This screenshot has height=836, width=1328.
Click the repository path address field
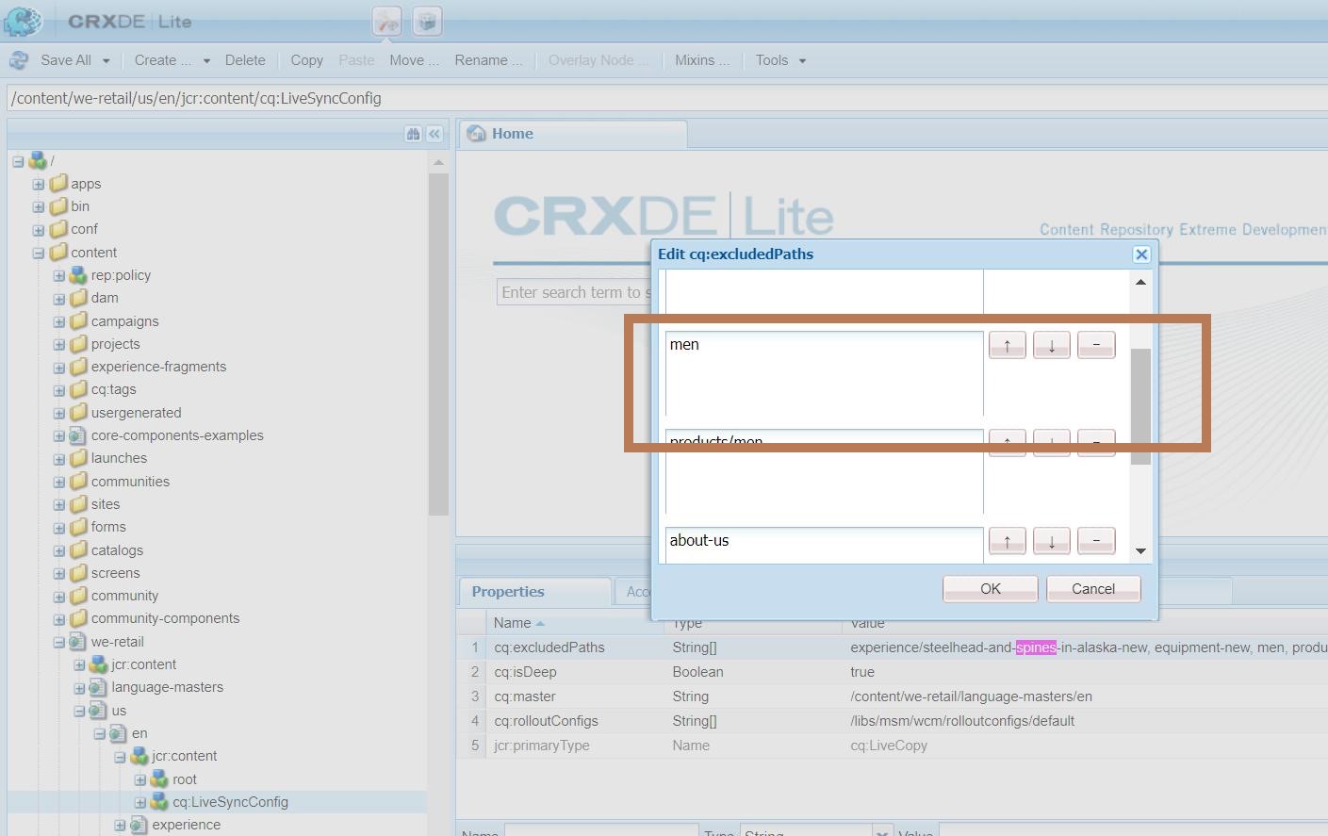tap(667, 98)
